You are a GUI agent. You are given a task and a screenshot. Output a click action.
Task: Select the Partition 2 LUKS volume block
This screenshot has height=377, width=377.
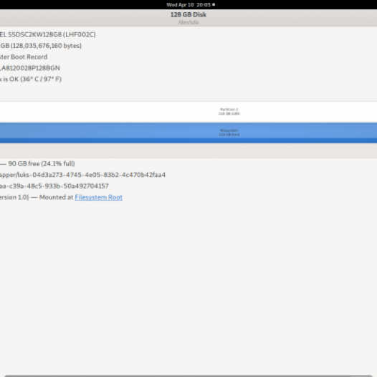[188, 112]
